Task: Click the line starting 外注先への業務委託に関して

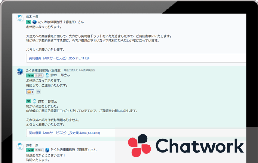Action: point(99,36)
